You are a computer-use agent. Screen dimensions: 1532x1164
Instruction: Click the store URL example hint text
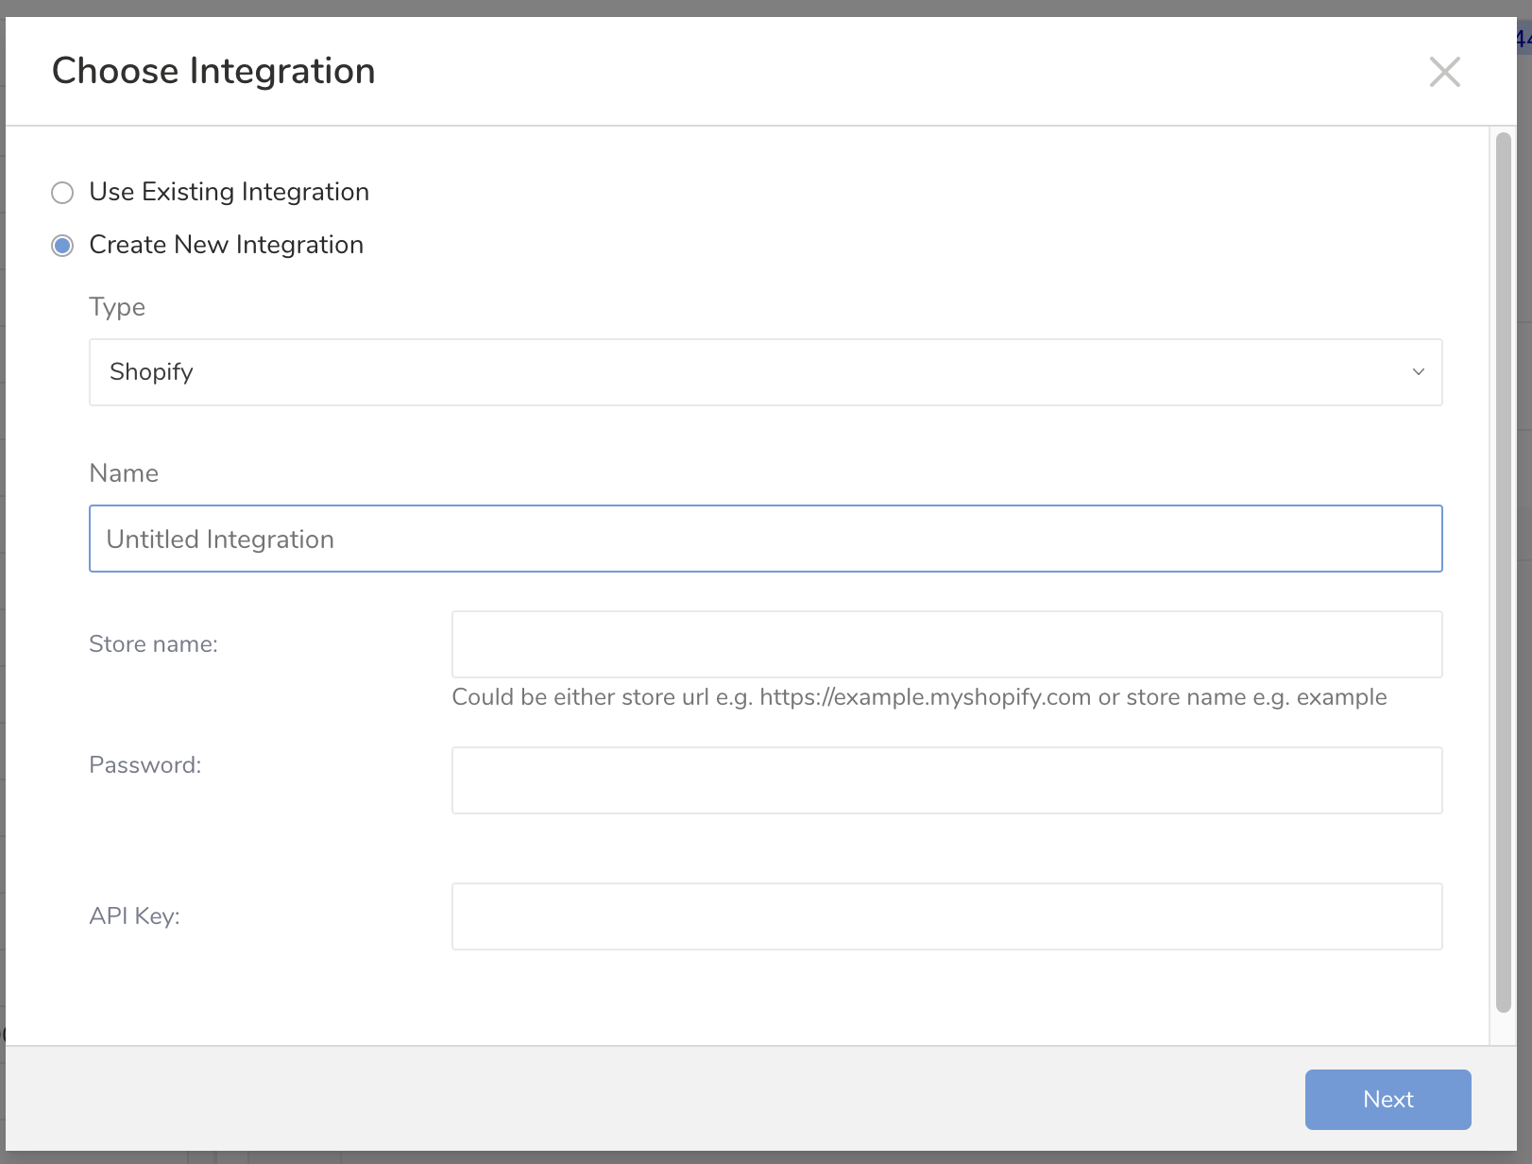(919, 697)
